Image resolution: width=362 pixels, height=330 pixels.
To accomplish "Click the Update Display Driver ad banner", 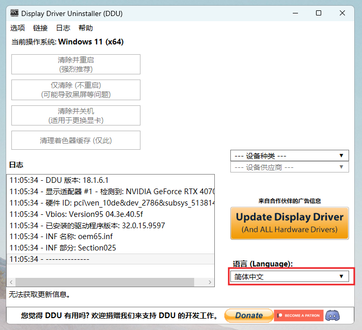I will (x=290, y=223).
